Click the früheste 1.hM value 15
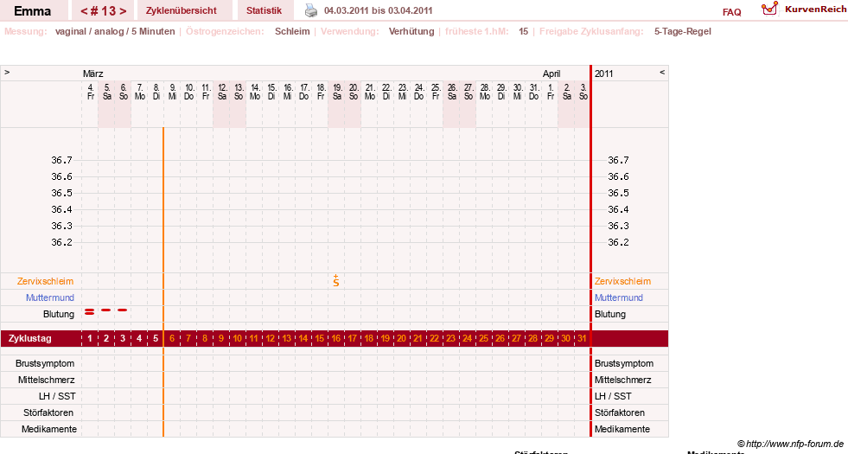Viewport: 848px width, 454px height. [x=524, y=31]
